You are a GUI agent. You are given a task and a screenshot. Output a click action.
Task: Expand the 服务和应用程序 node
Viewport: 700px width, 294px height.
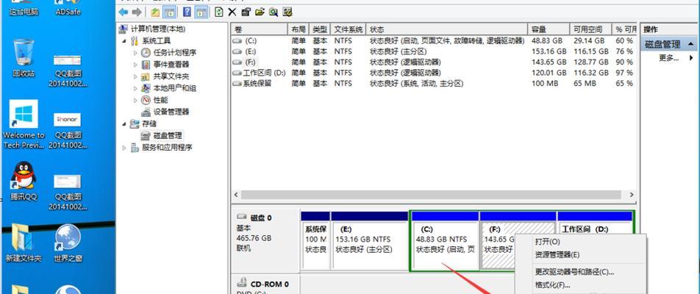tap(124, 148)
